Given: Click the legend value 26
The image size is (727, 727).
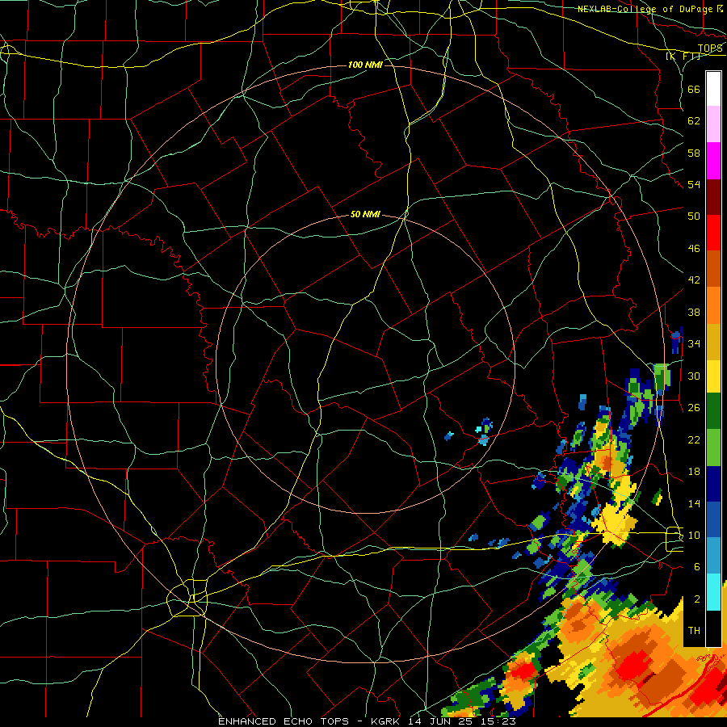Looking at the screenshot, I should tap(694, 408).
